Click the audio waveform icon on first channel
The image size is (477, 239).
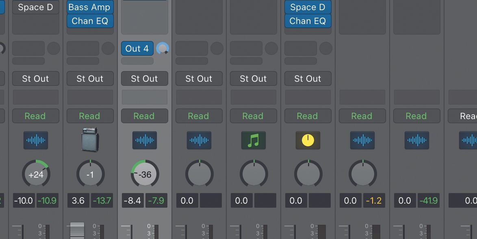35,140
